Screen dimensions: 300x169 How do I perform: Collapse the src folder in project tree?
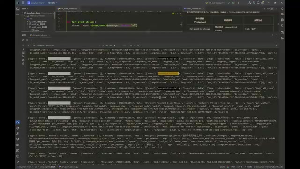pos(25,19)
